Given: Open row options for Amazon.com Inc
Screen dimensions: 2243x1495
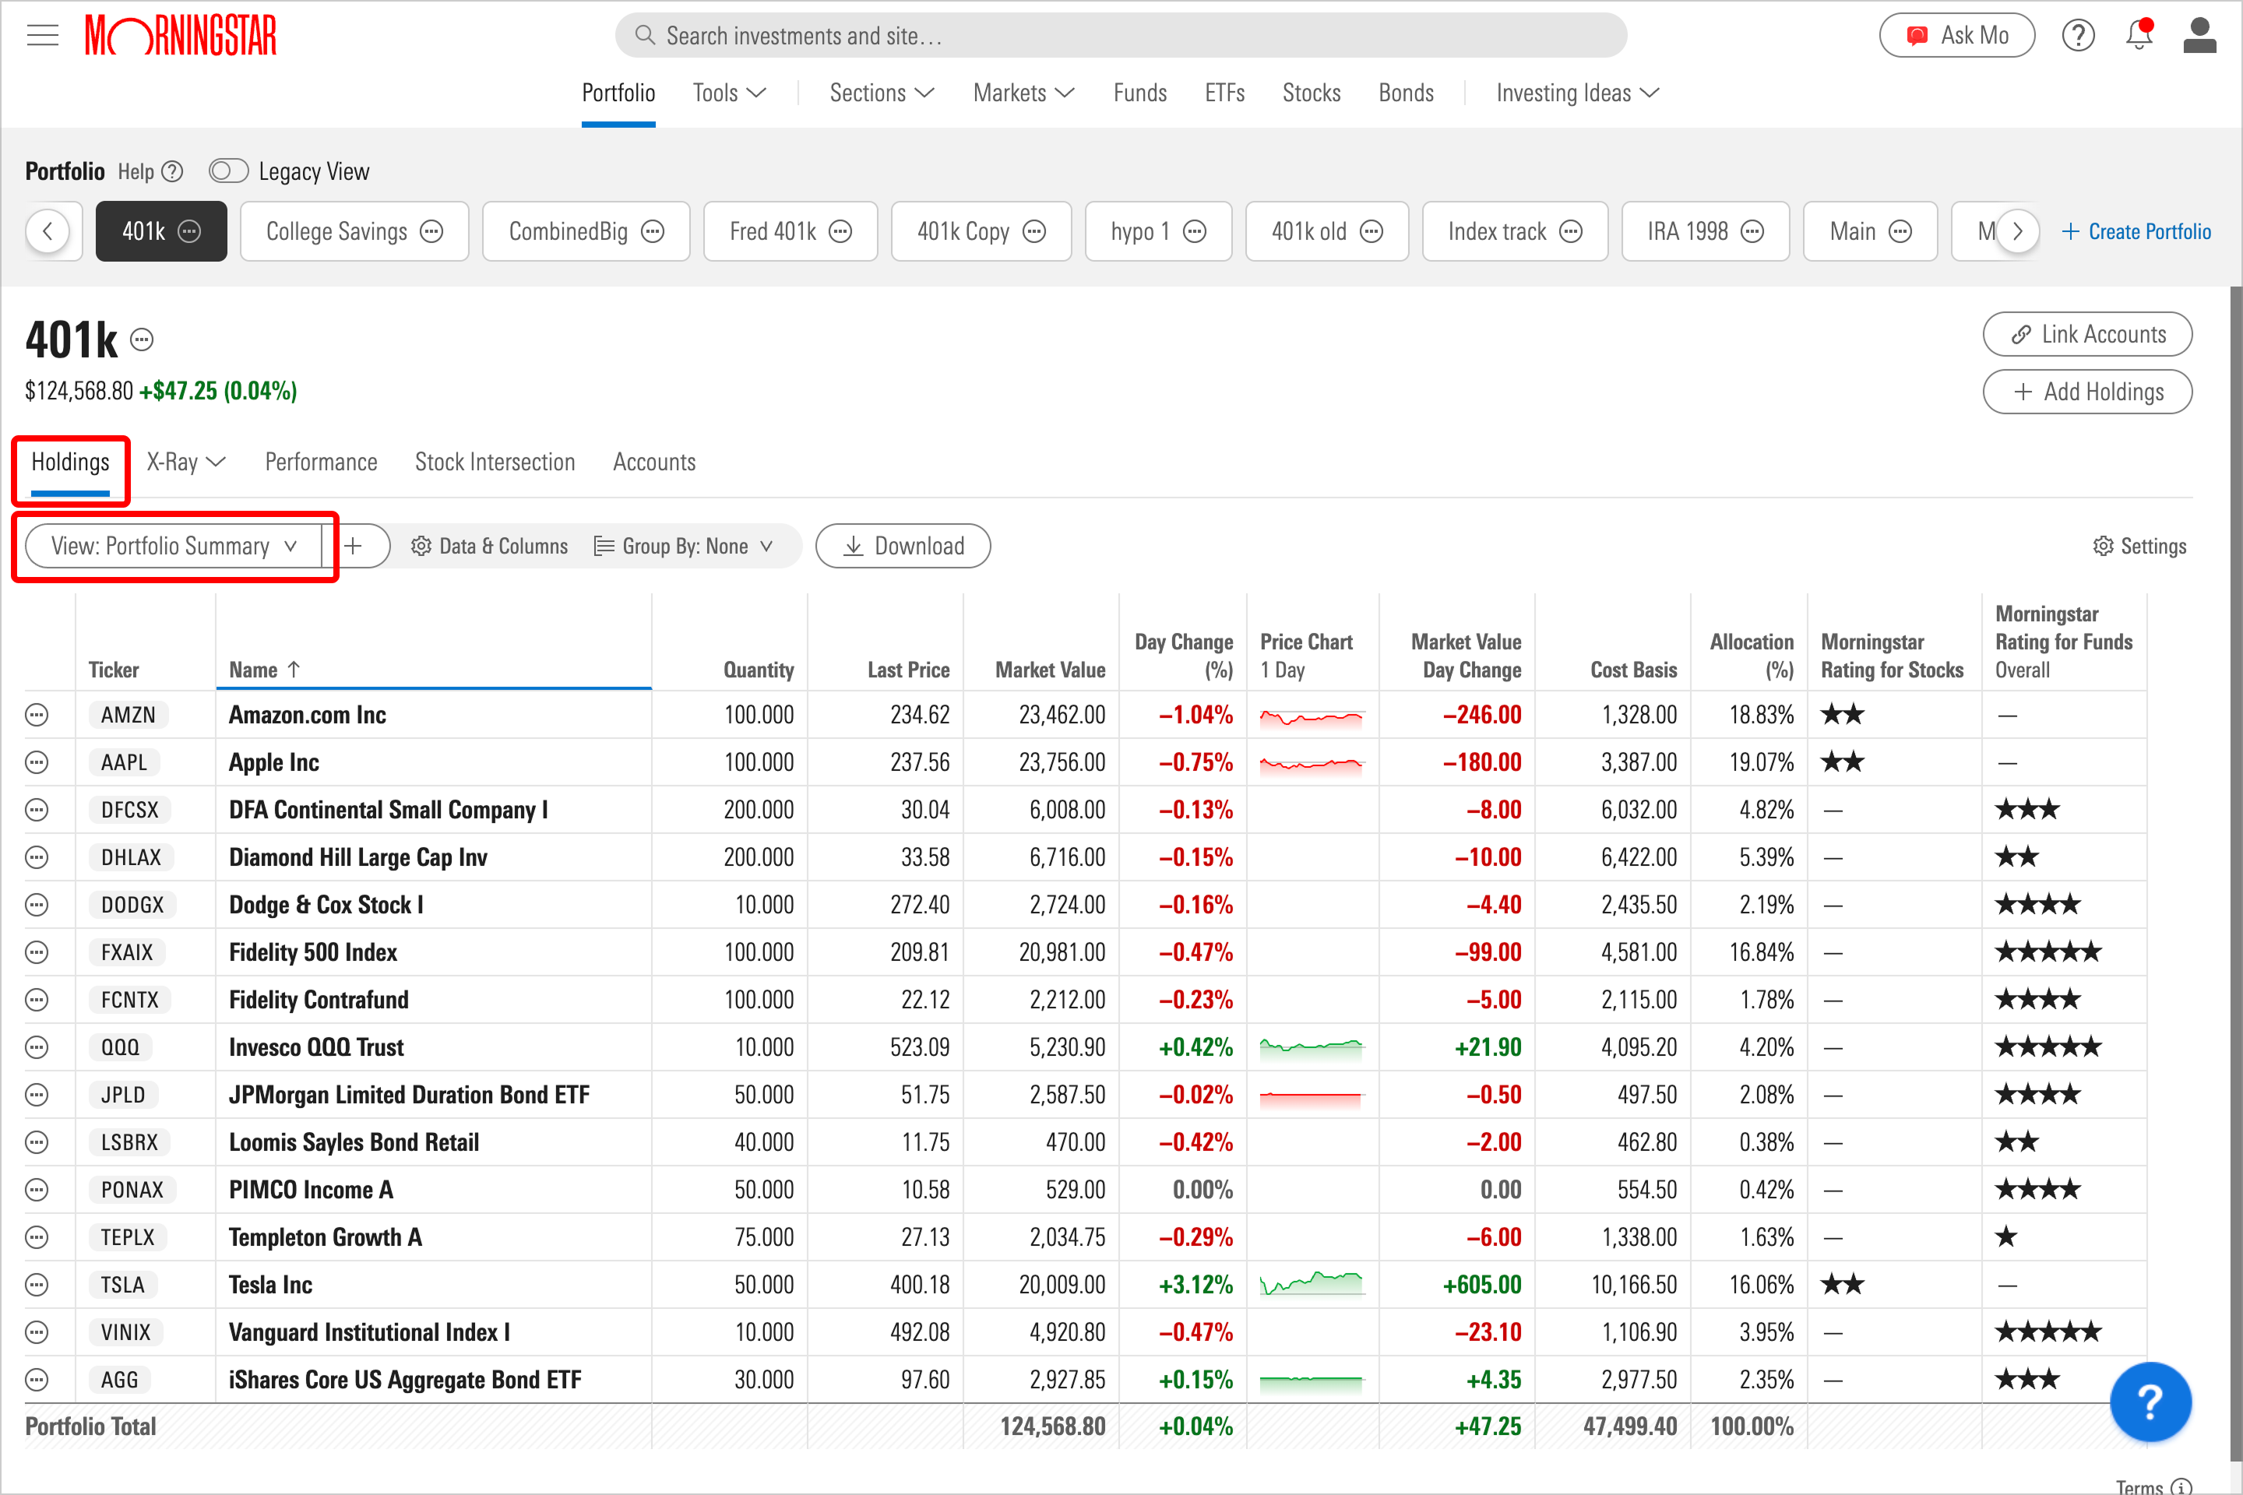Looking at the screenshot, I should tap(37, 715).
